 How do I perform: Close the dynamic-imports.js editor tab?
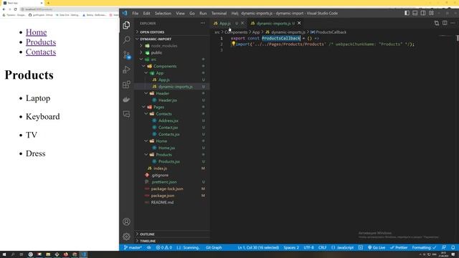pos(299,23)
